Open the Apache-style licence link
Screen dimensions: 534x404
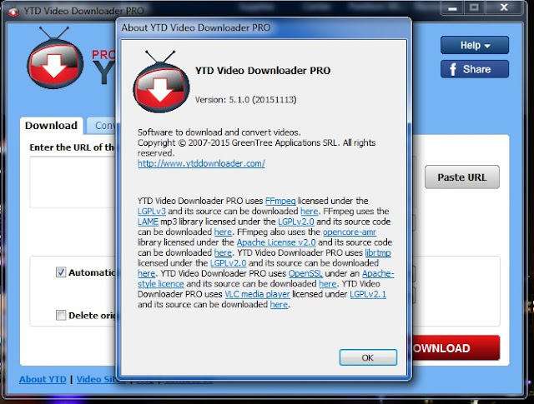(x=265, y=278)
